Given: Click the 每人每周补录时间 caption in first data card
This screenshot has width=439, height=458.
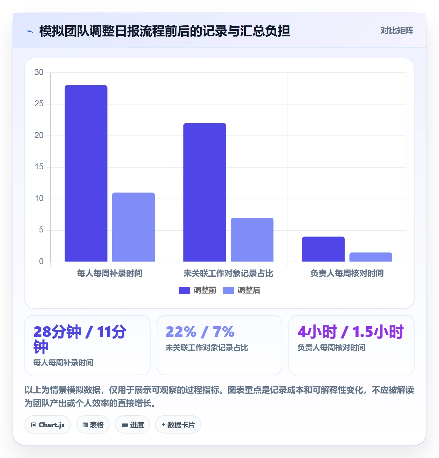Looking at the screenshot, I should [63, 363].
